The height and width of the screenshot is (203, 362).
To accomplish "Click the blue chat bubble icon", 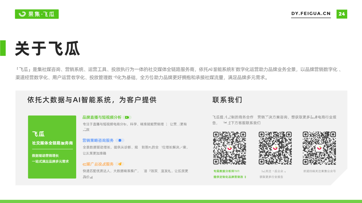I will tap(120, 140).
